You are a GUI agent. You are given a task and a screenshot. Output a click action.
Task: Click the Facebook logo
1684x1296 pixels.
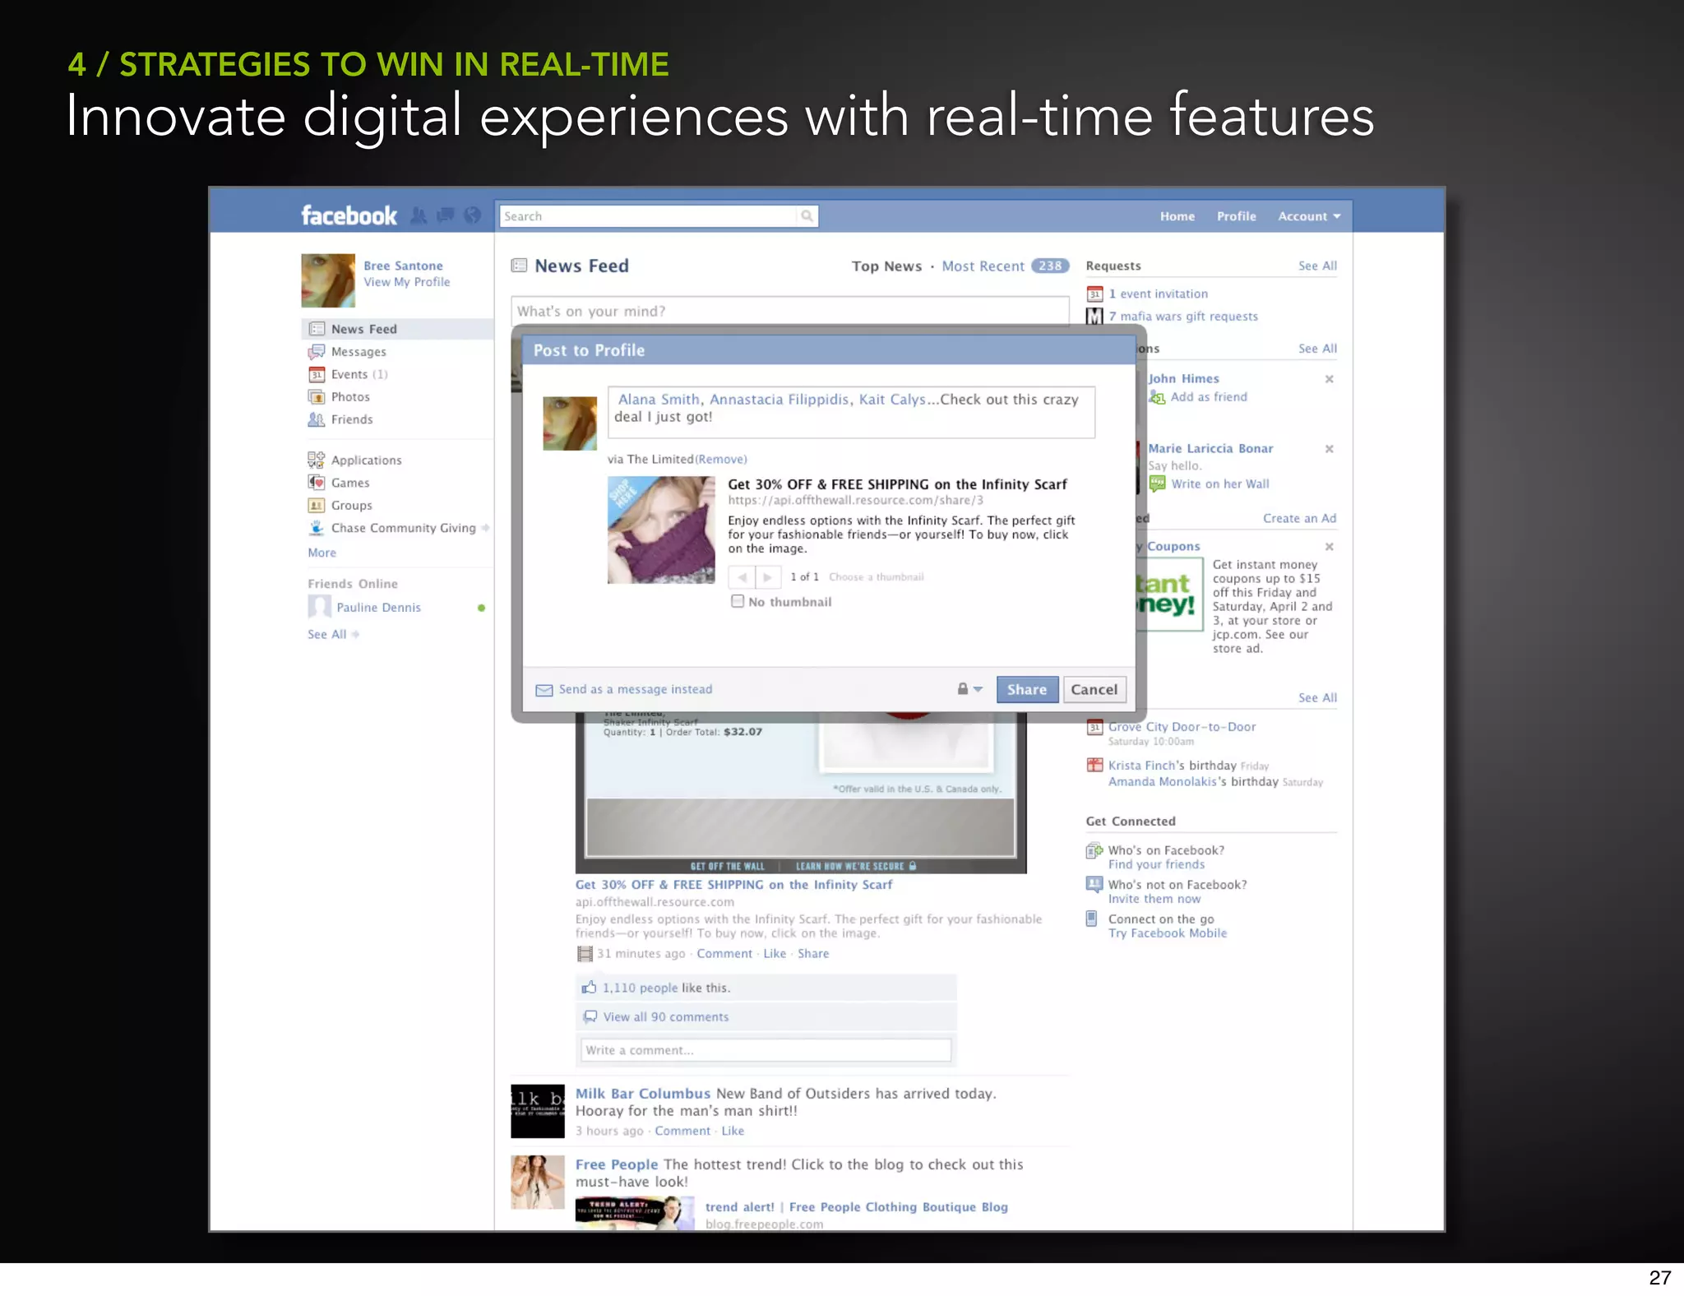[349, 216]
